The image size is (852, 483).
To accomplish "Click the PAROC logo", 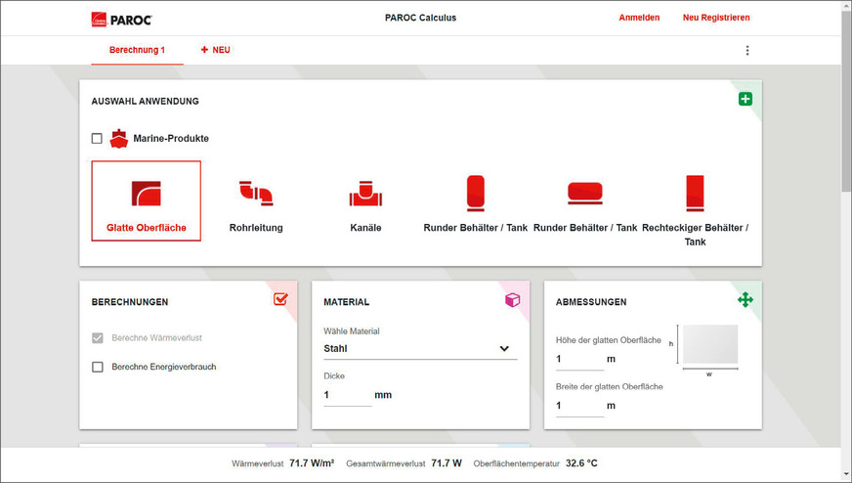I will tap(122, 20).
